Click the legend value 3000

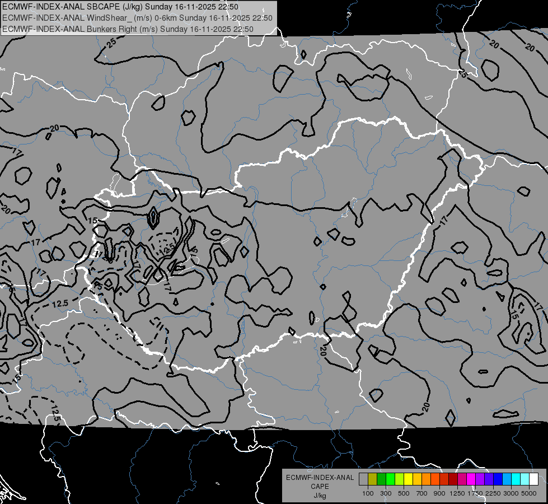(x=511, y=493)
